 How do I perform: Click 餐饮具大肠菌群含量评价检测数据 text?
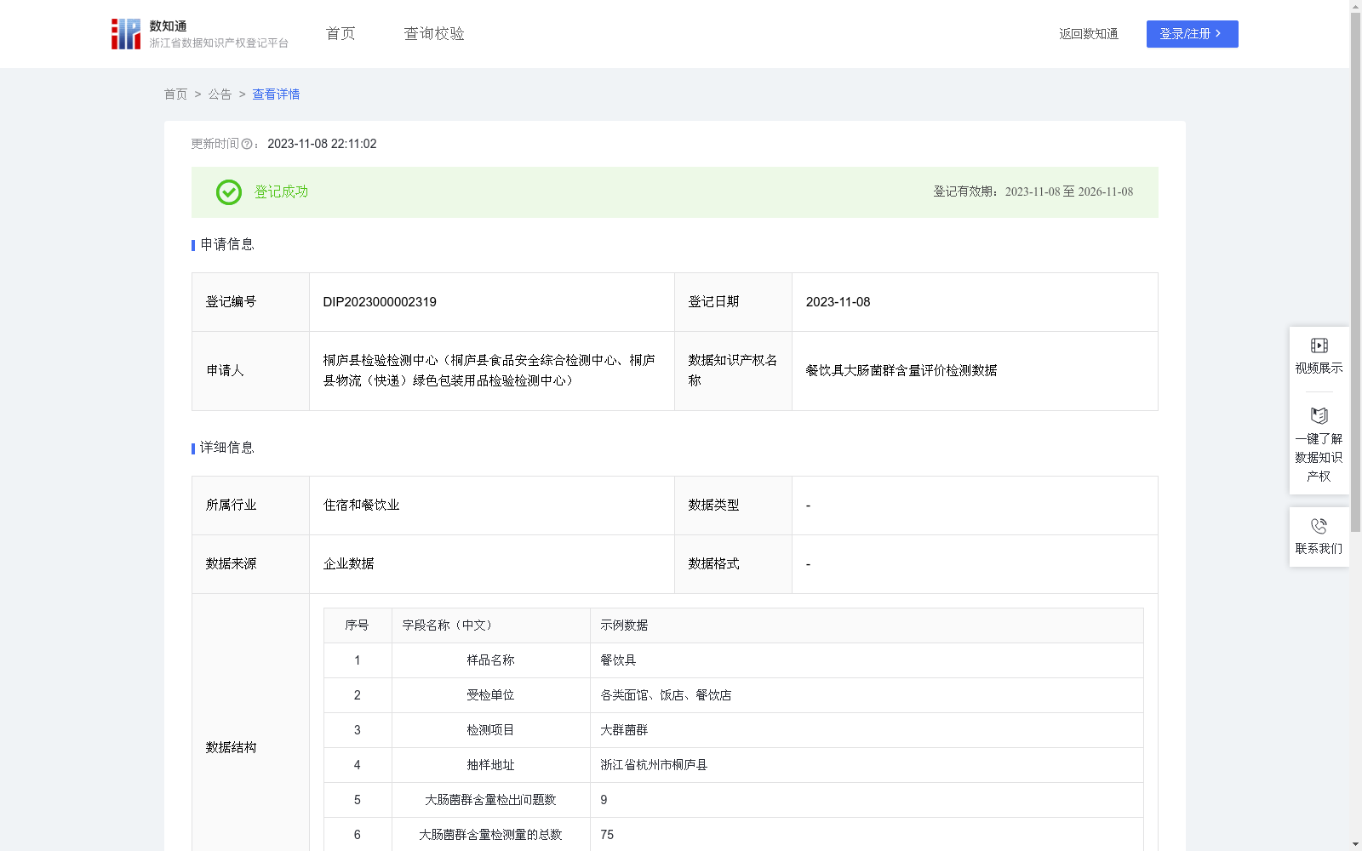point(901,371)
